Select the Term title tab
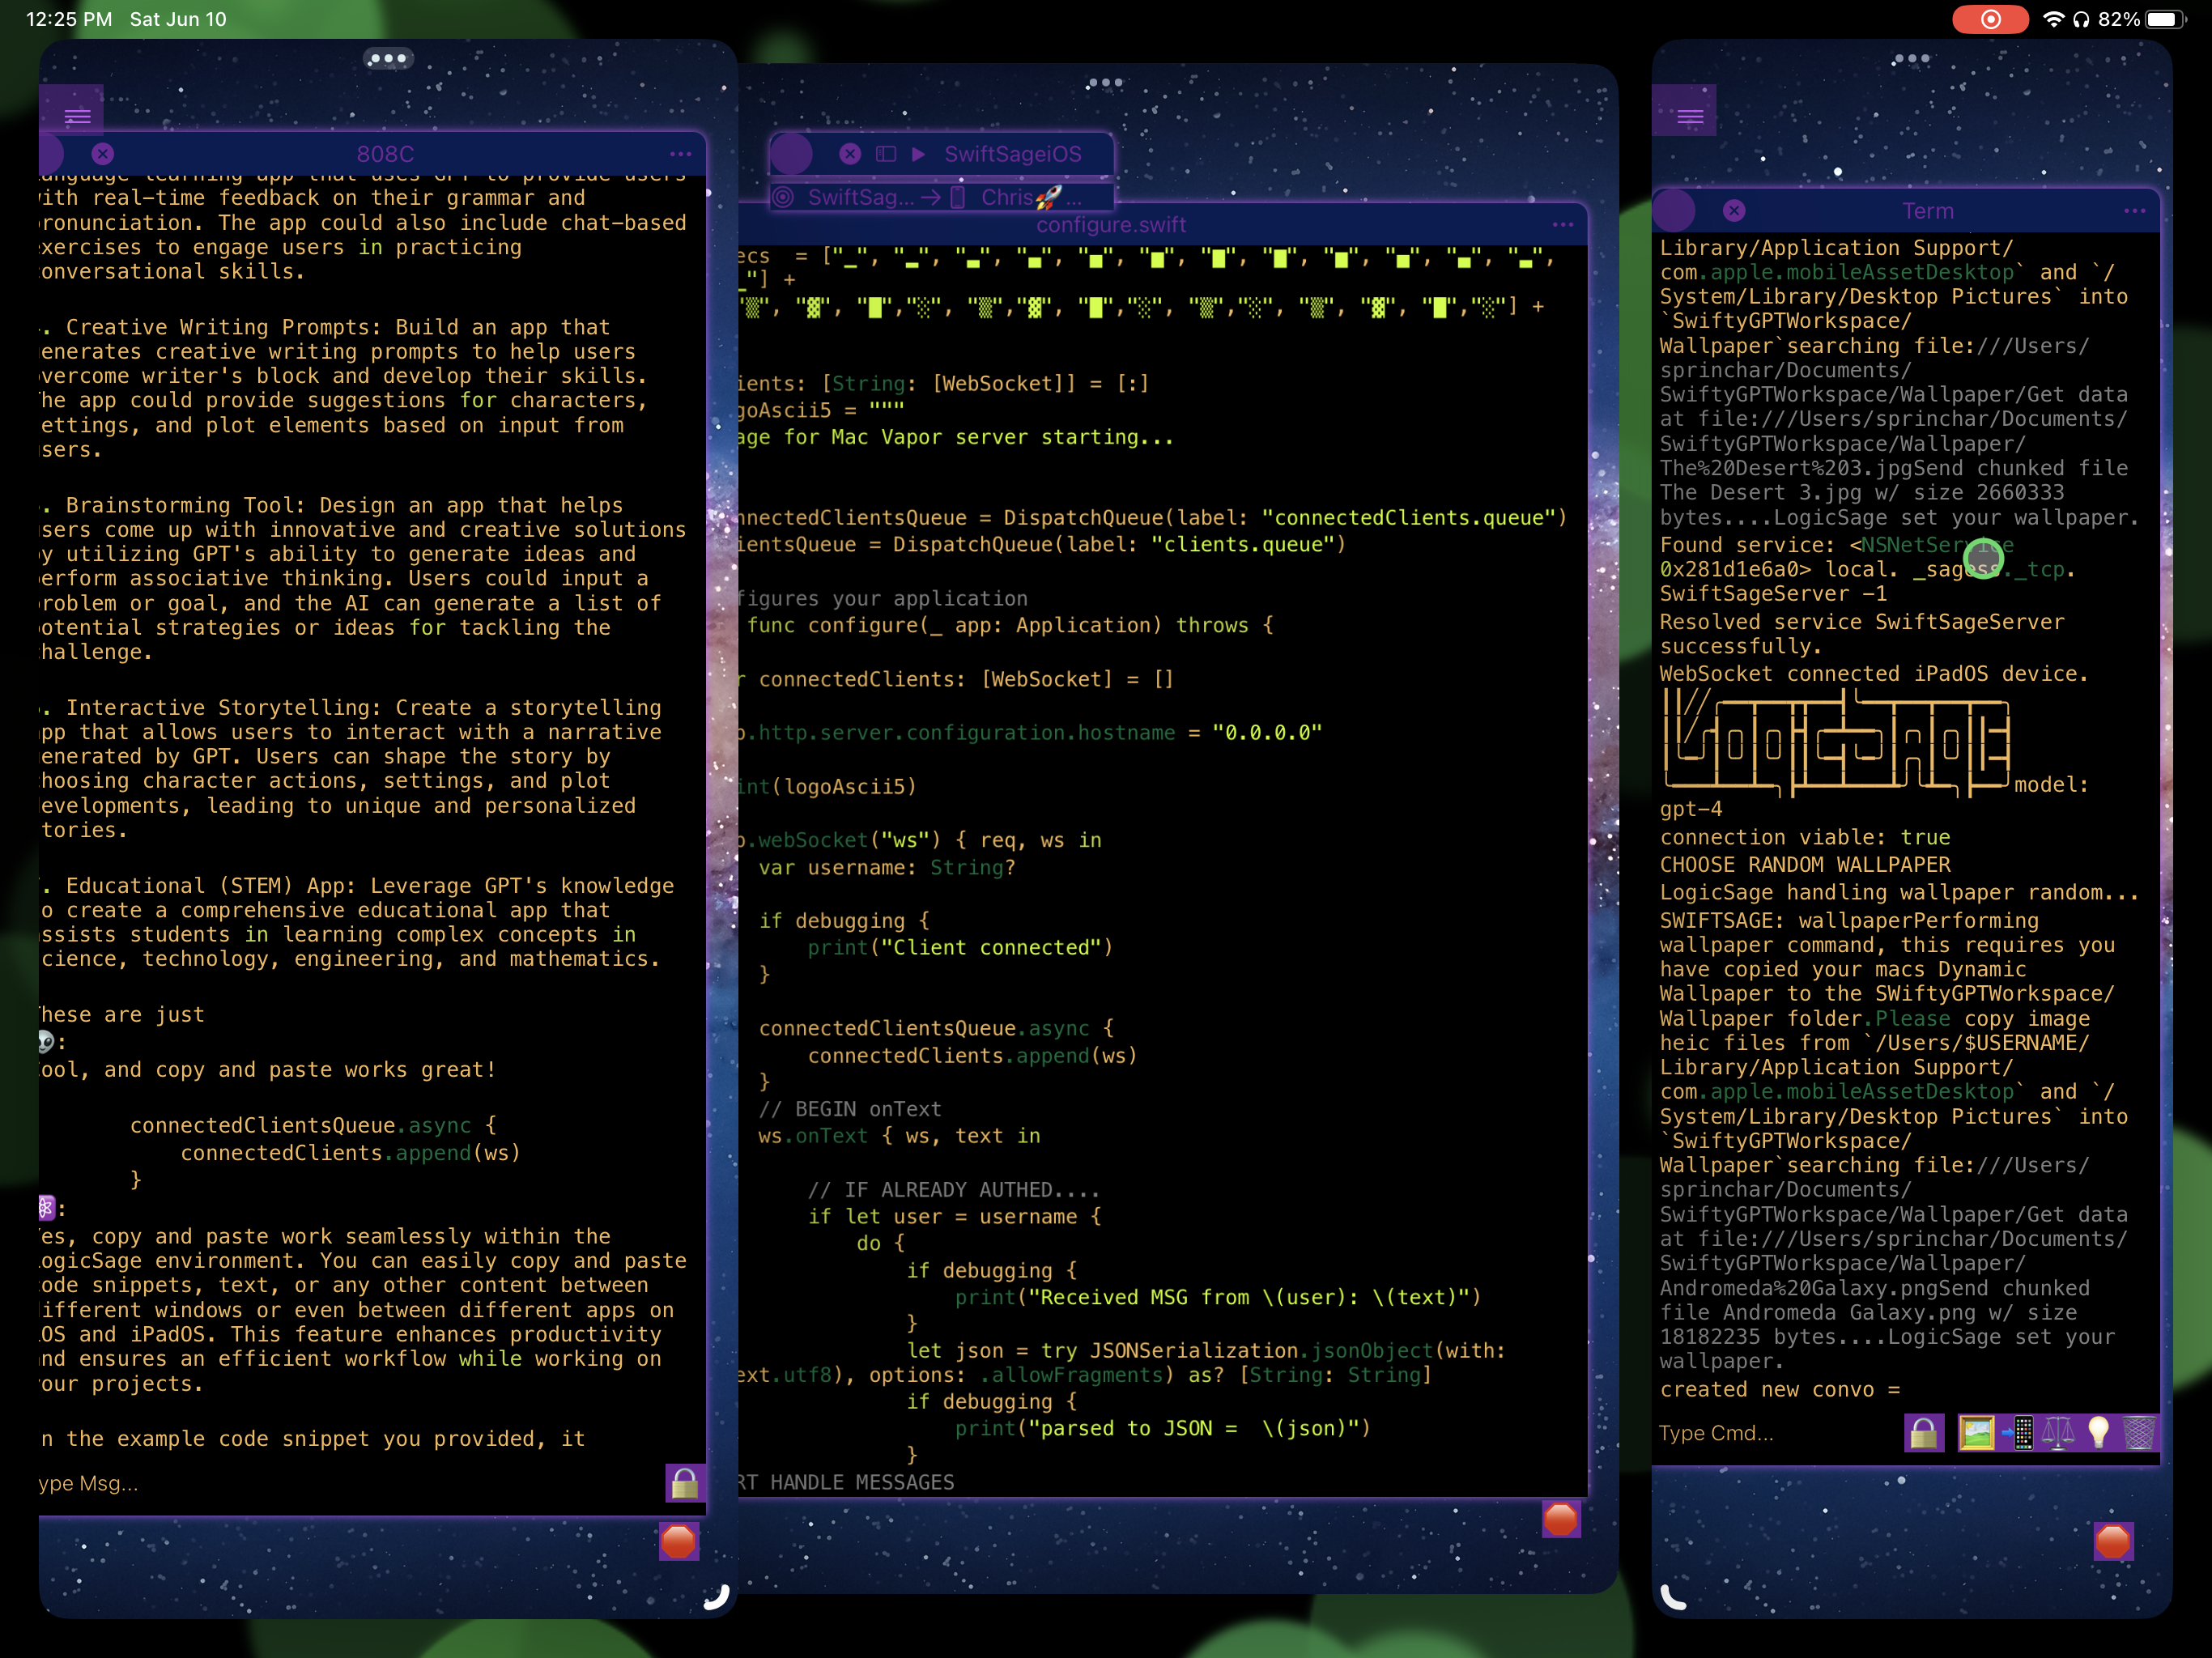The height and width of the screenshot is (1658, 2212). pyautogui.click(x=1927, y=211)
